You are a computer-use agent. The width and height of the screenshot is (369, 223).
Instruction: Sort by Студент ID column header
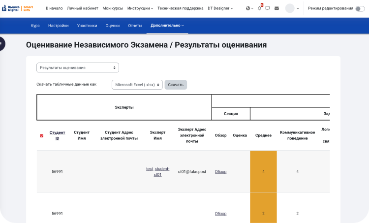click(x=57, y=135)
